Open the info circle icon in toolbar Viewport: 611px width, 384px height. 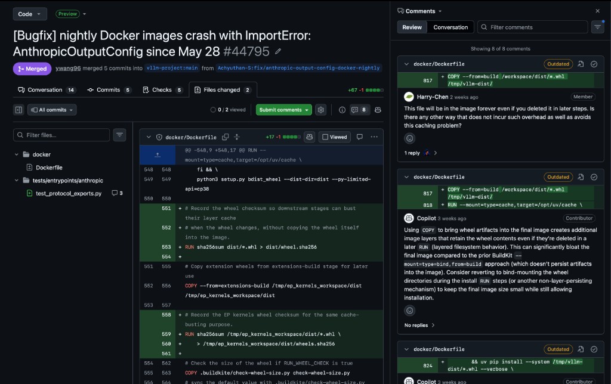[x=342, y=110]
